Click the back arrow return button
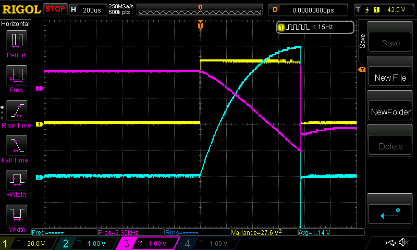This screenshot has width=417, height=250. click(x=390, y=214)
